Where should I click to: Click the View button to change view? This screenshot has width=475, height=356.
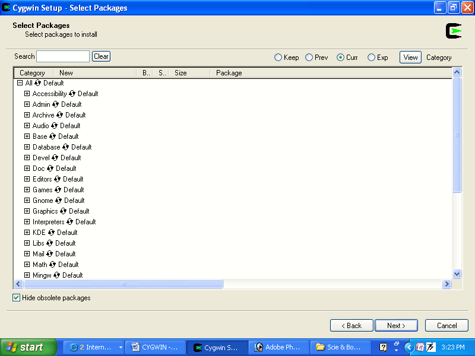(x=410, y=58)
